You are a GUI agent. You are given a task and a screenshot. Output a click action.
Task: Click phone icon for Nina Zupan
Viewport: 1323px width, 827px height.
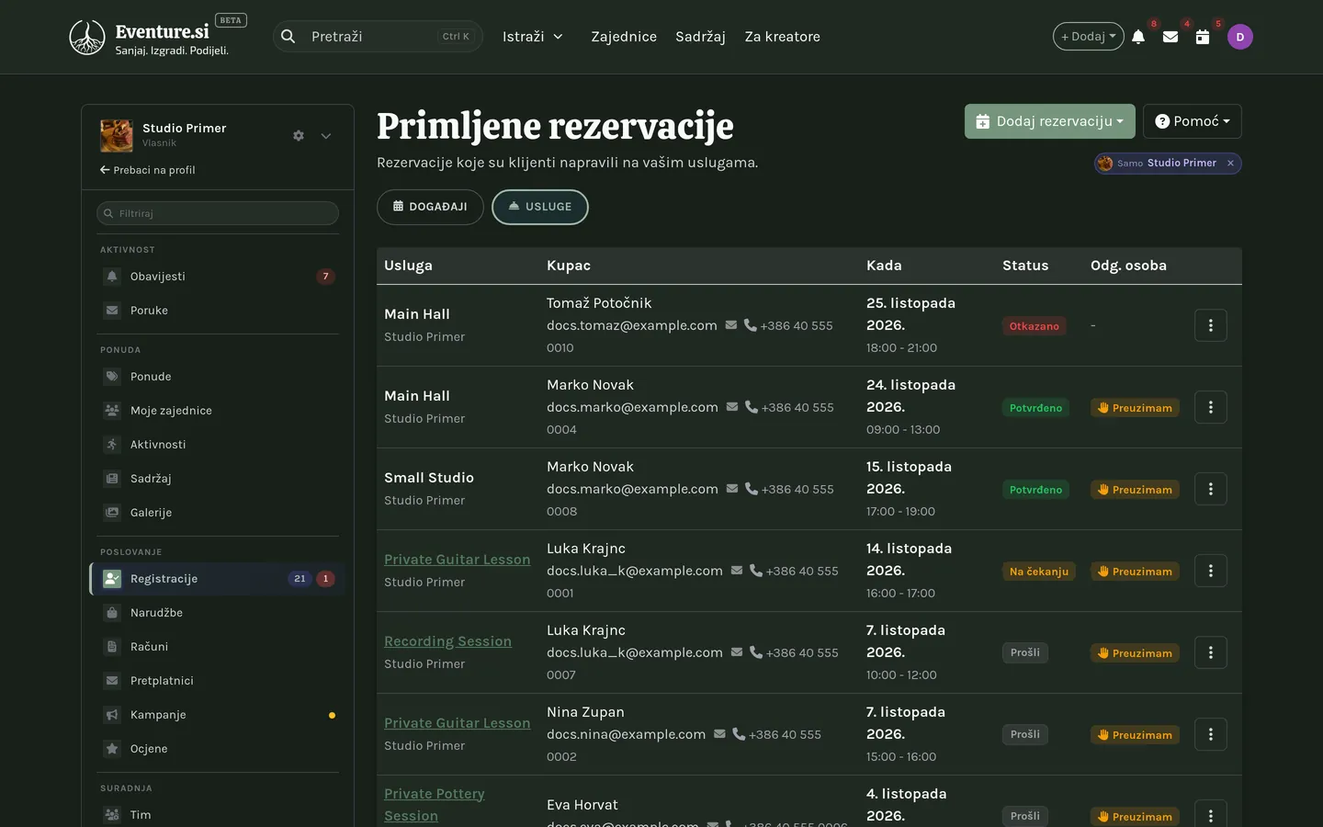click(739, 734)
